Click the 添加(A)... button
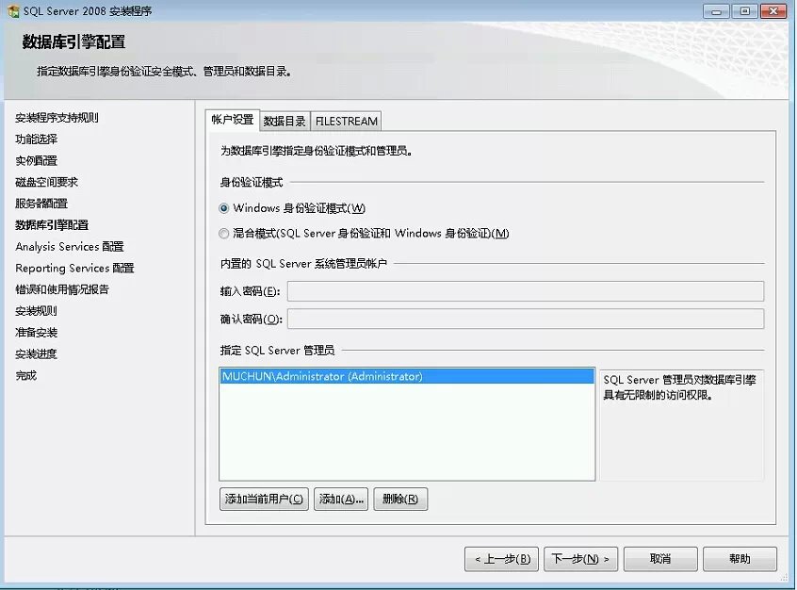 pyautogui.click(x=341, y=499)
